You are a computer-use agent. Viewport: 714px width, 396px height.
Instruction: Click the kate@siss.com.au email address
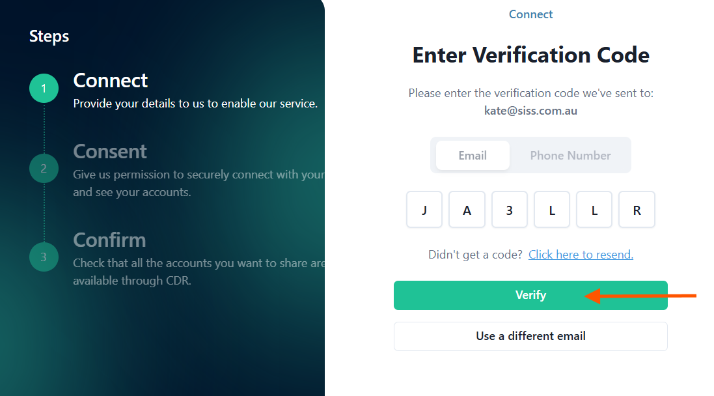[530, 111]
